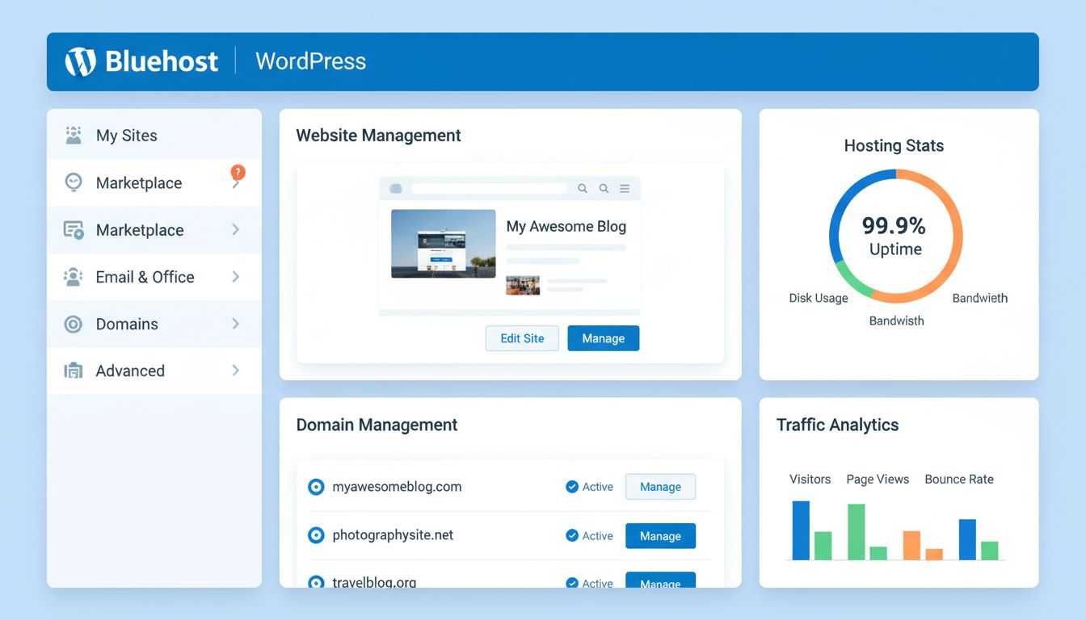Open the large My Awesome Blog site thumbnail
This screenshot has width=1086, height=620.
444,244
